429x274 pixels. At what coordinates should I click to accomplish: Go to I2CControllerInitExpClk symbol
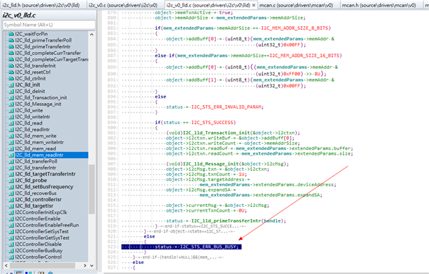(x=41, y=212)
